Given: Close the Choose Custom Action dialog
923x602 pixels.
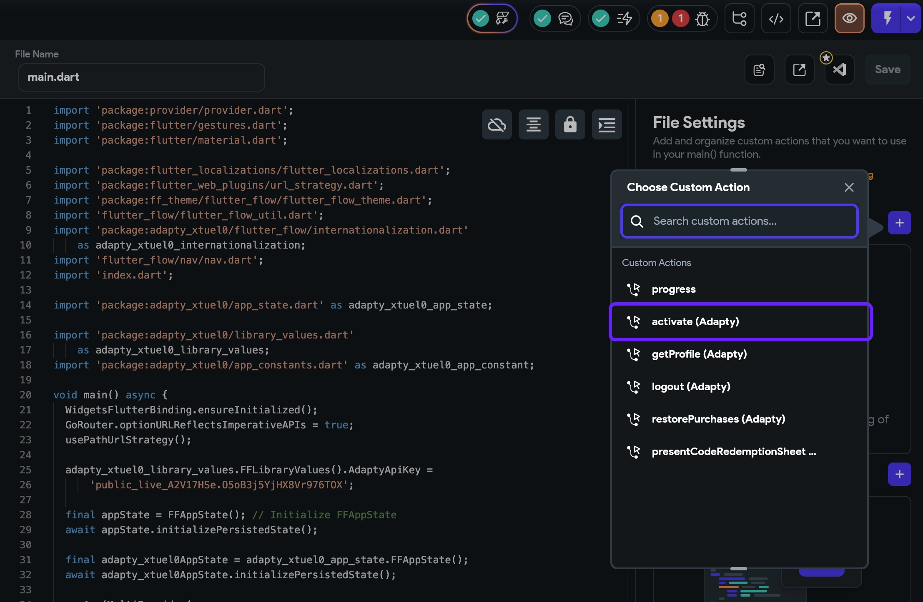Looking at the screenshot, I should click(849, 187).
